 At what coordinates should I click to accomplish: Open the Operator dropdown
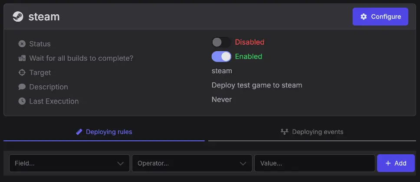(192, 163)
